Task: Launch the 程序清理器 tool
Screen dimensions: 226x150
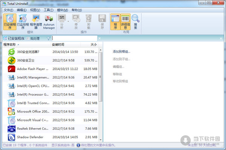Action: [36, 22]
